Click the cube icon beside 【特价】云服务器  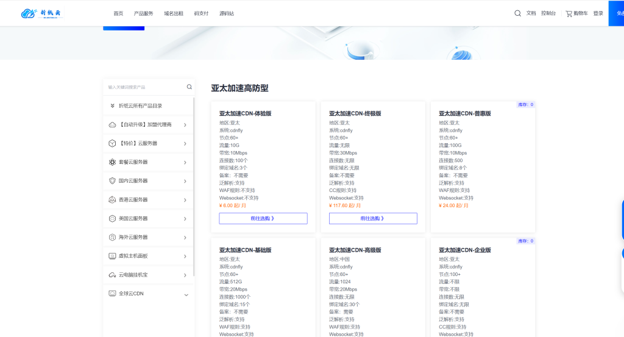click(x=112, y=143)
